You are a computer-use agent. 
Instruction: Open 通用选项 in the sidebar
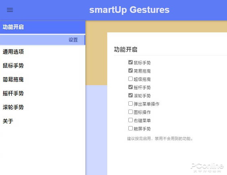(x=43, y=52)
